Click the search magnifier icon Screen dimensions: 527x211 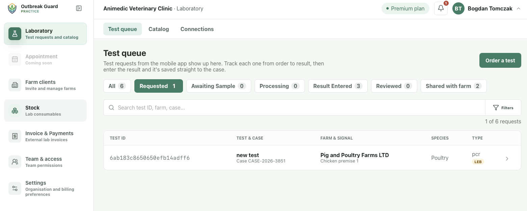click(111, 108)
